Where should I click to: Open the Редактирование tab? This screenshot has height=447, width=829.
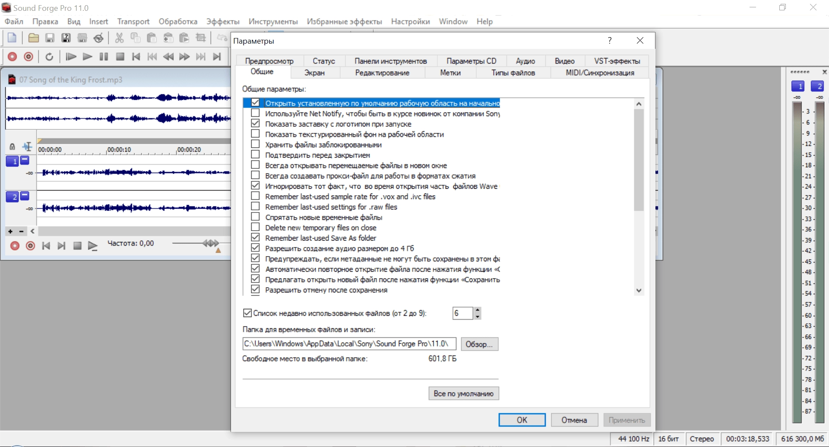[x=382, y=73]
